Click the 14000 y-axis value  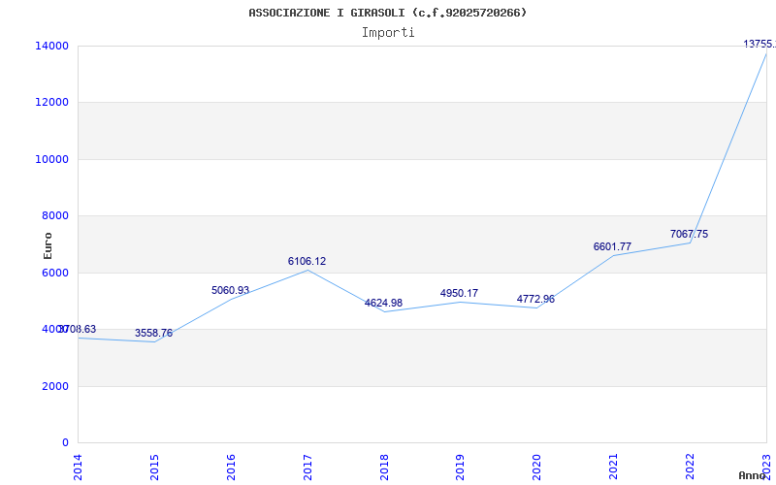click(51, 46)
